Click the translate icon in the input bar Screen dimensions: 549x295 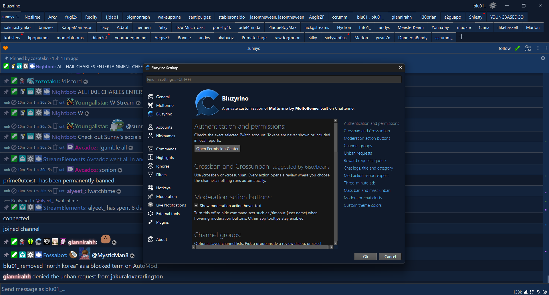point(538,292)
